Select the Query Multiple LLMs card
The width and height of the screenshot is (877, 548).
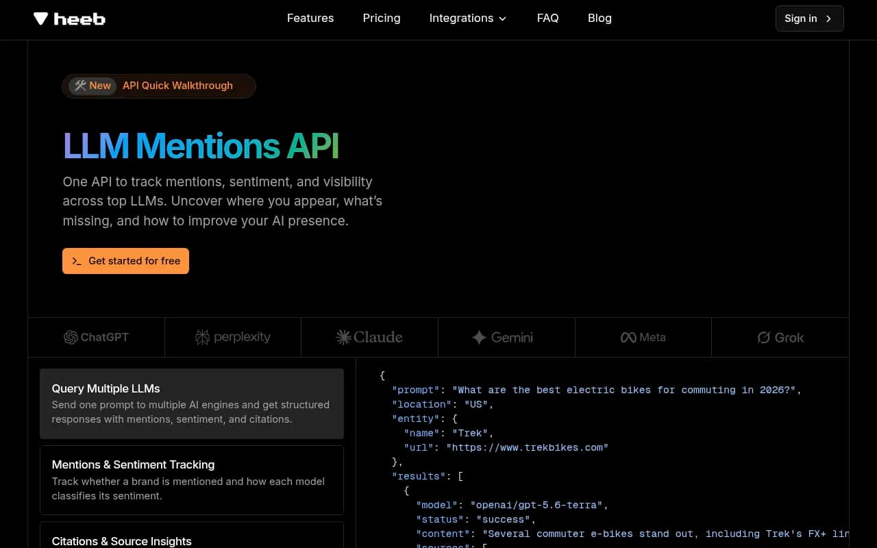[192, 403]
